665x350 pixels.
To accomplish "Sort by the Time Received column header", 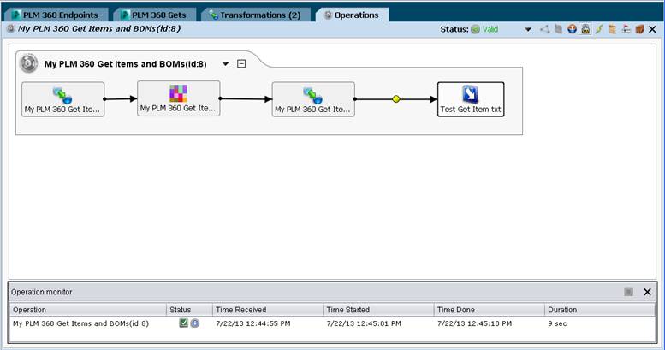I will click(268, 310).
